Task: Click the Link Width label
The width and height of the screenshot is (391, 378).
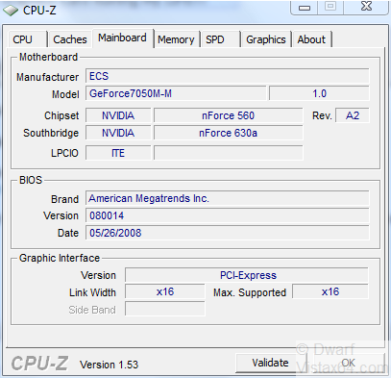Action: [x=92, y=292]
